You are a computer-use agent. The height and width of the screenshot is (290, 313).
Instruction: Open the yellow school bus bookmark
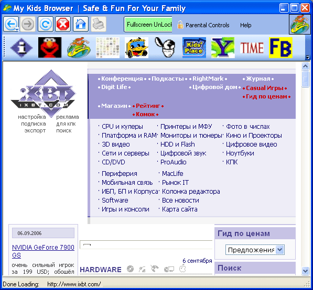(136, 48)
